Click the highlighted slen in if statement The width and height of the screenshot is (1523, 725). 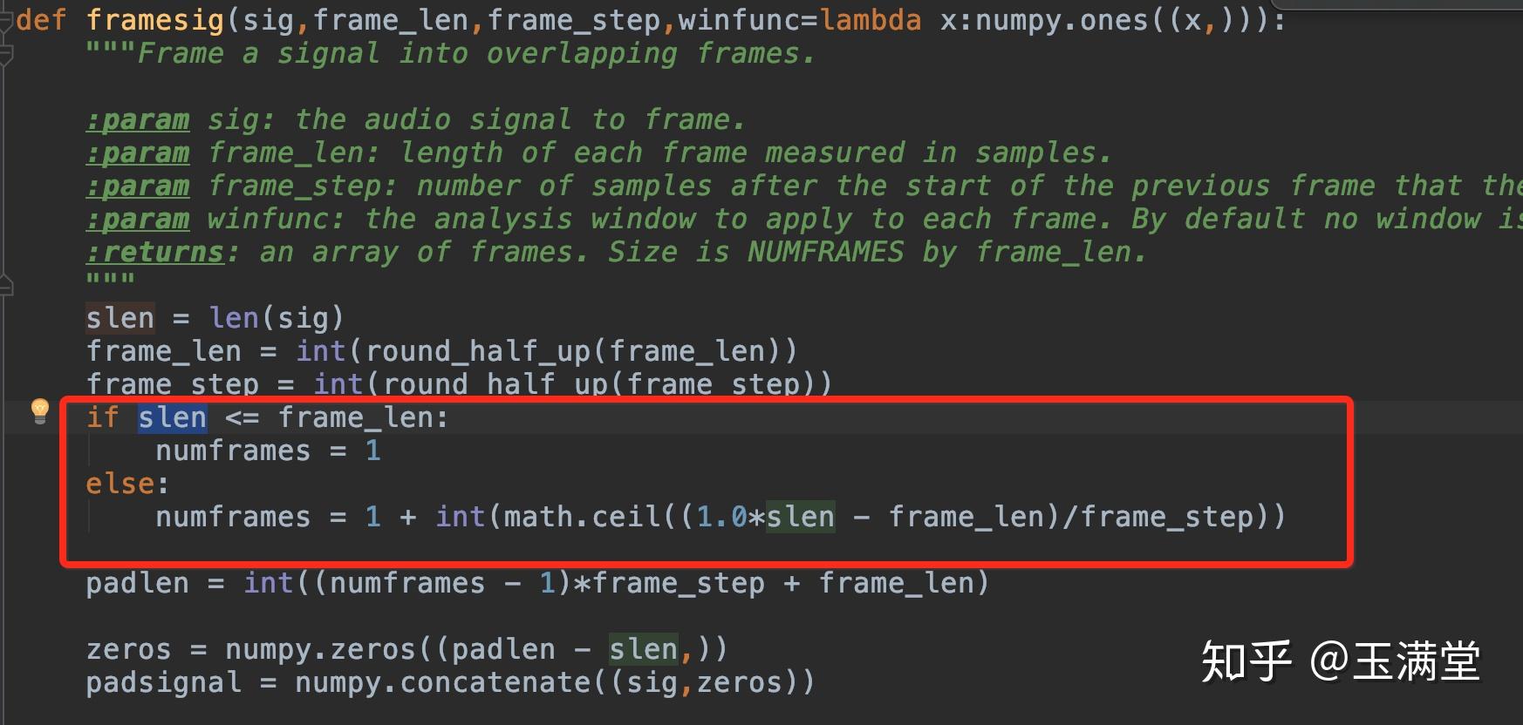tap(172, 417)
